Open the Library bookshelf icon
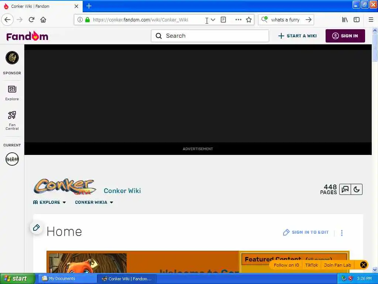378x284 pixels. click(345, 20)
